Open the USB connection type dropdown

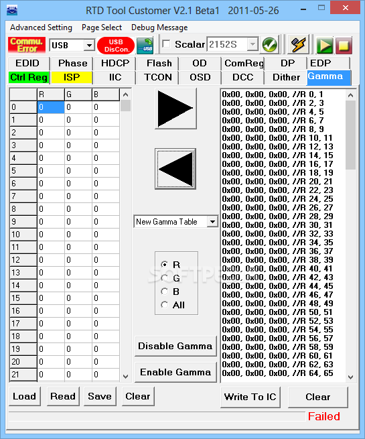click(x=89, y=45)
